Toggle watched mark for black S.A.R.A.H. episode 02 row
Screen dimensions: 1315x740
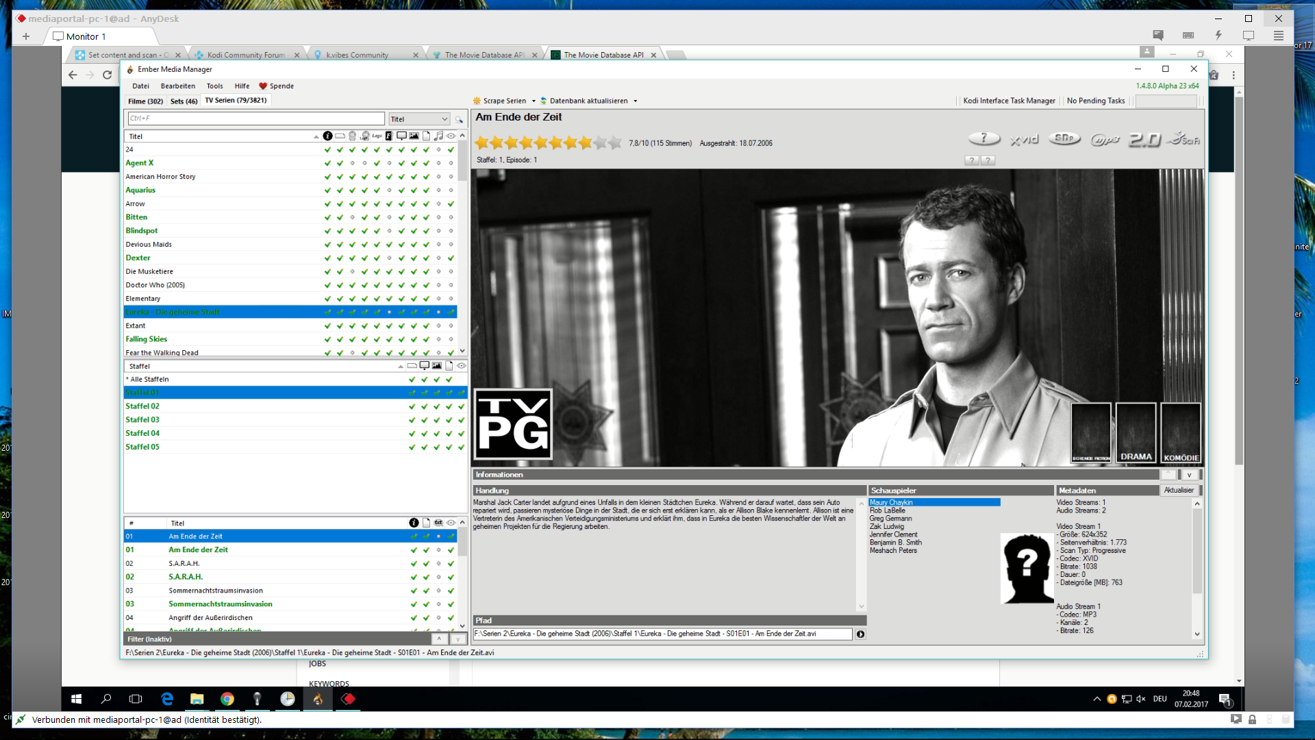tap(451, 563)
